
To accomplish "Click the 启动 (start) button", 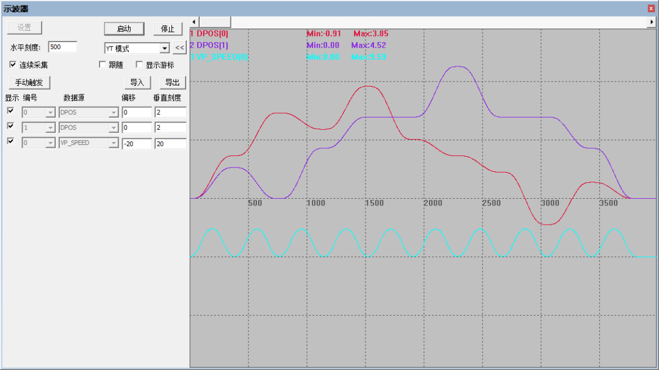I will point(124,29).
